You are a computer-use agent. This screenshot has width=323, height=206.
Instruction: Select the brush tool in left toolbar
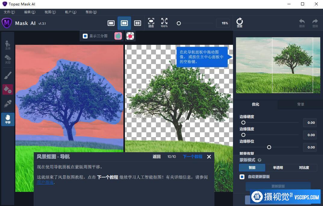(8, 75)
